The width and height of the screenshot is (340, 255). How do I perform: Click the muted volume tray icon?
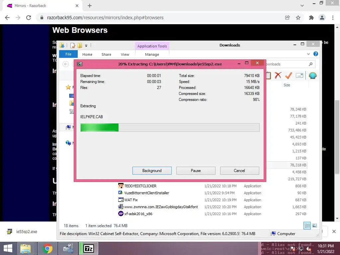click(x=309, y=249)
